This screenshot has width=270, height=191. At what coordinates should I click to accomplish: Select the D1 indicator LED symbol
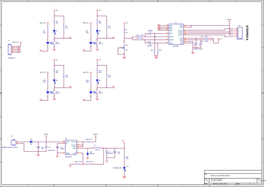(x=54, y=32)
